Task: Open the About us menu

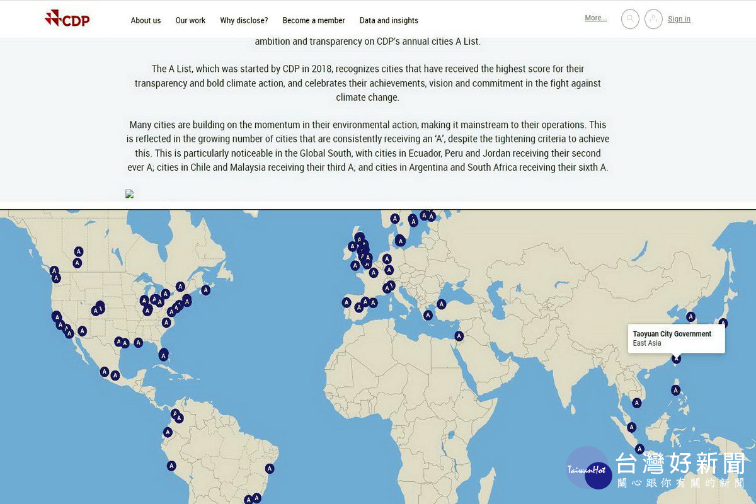Action: (146, 20)
